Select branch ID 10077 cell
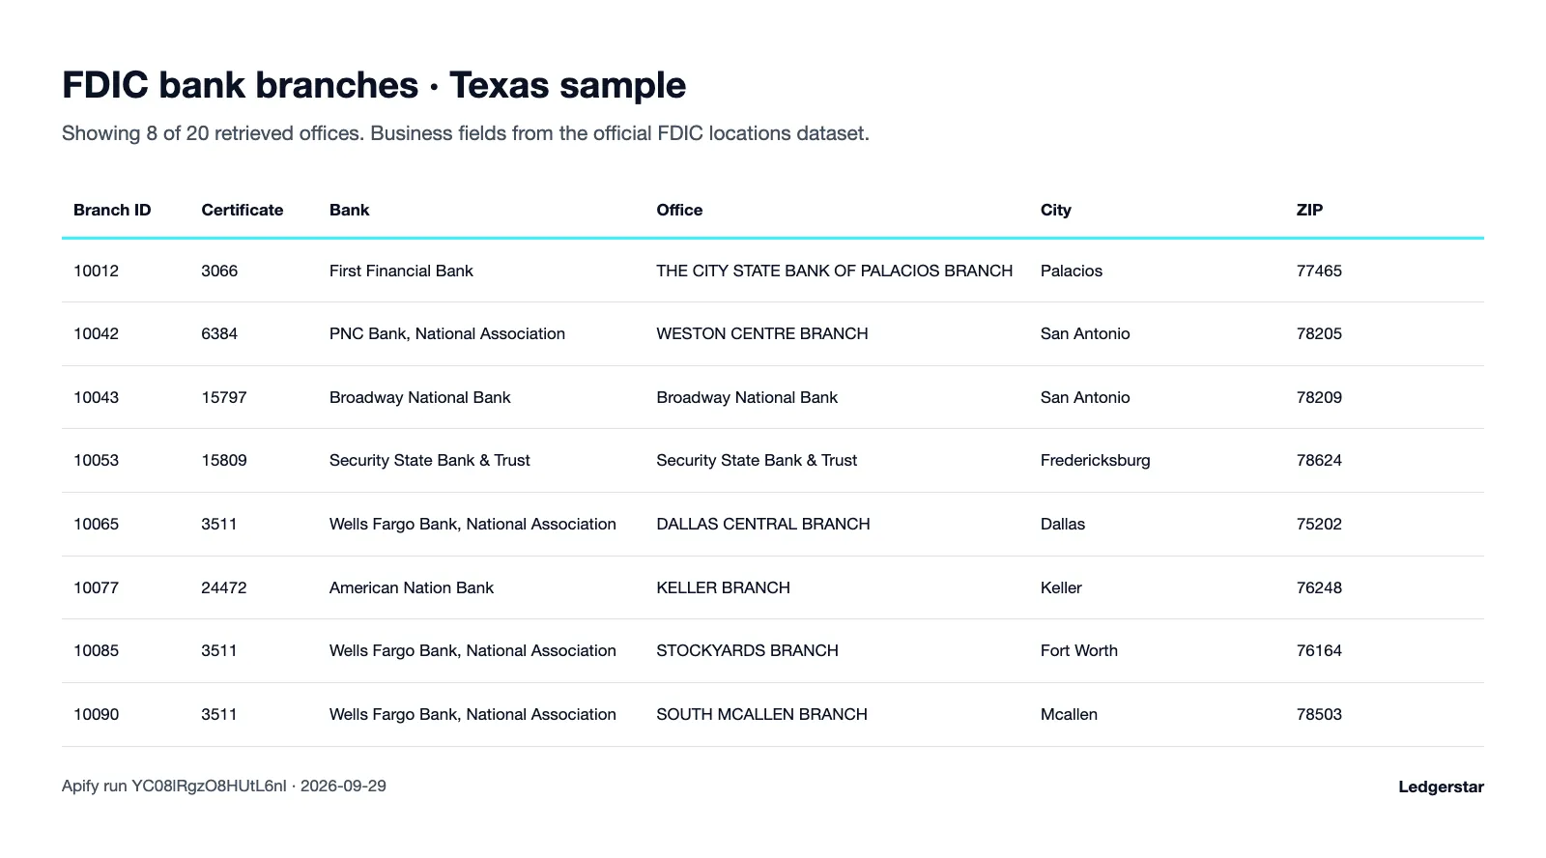Viewport: 1546px width, 858px height. tap(97, 587)
